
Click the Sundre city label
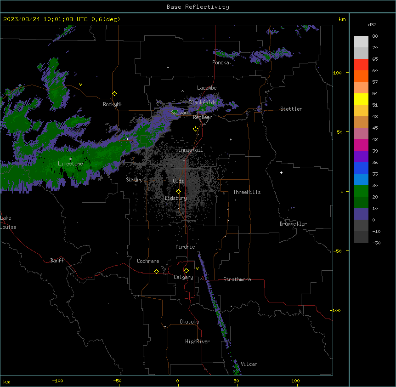pyautogui.click(x=134, y=180)
